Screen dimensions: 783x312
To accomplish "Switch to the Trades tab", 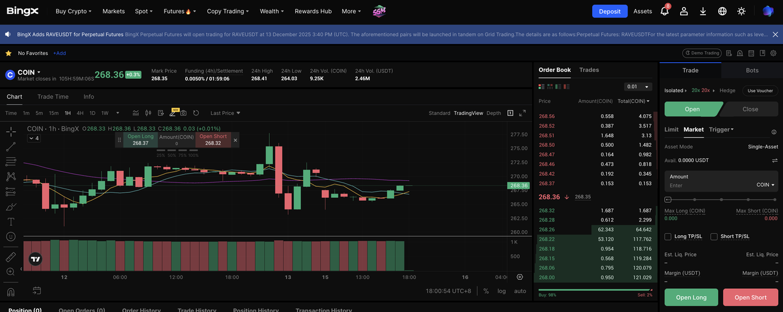I will pos(589,70).
